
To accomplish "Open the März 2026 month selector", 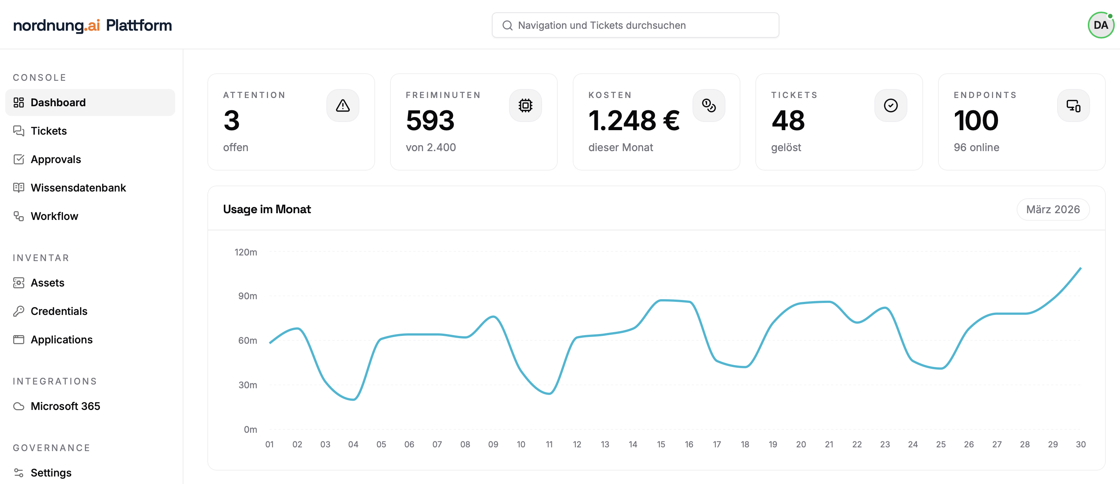I will [x=1053, y=209].
